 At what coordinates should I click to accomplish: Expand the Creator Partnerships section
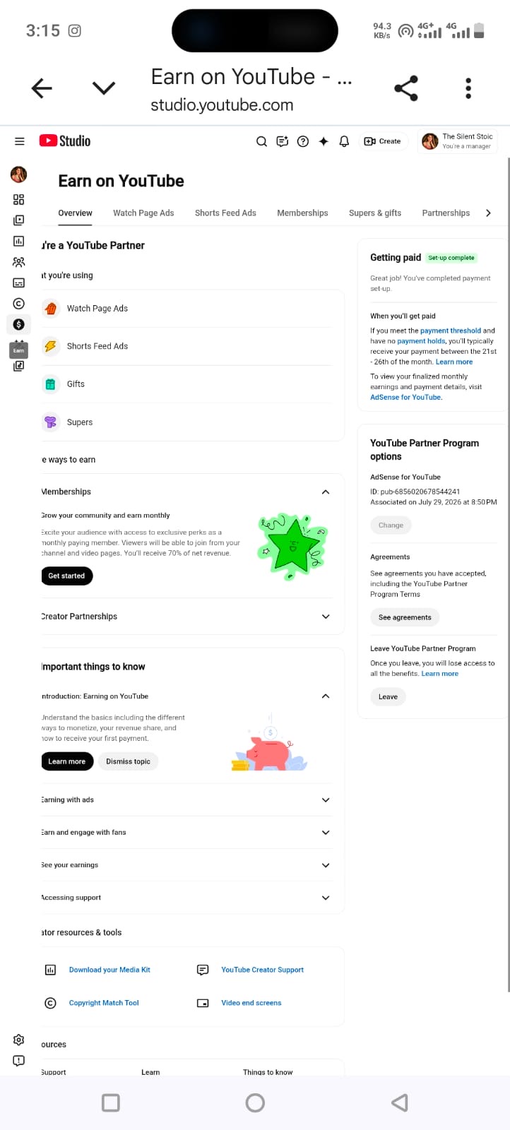click(326, 617)
